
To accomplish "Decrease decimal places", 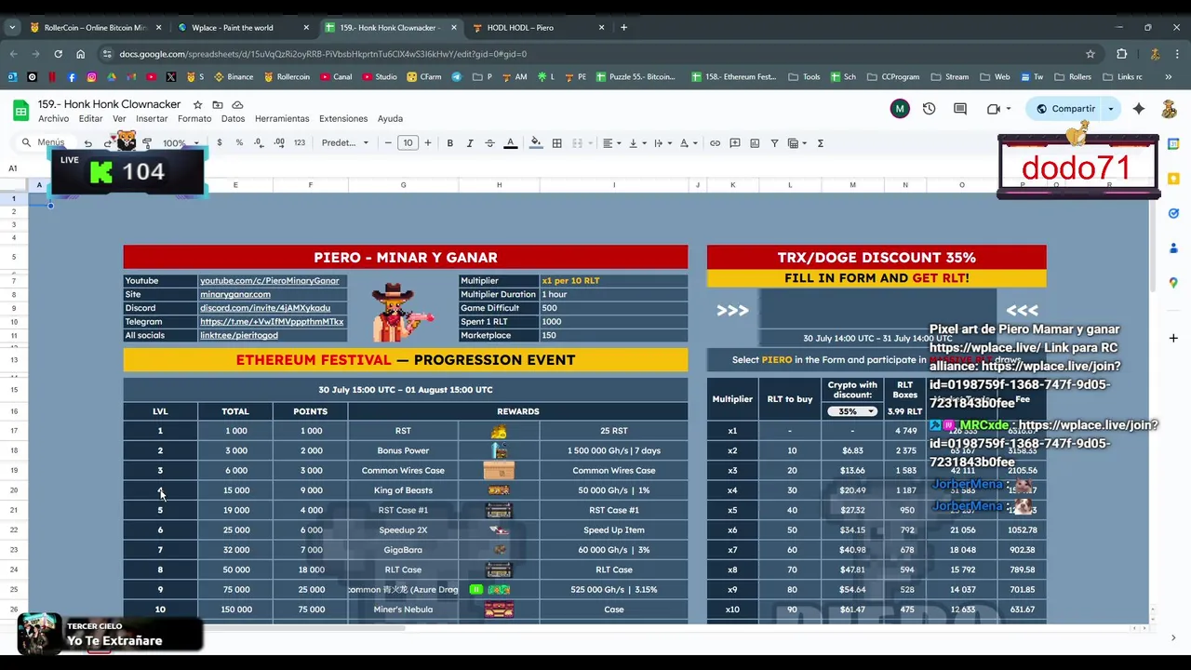I will tap(259, 143).
